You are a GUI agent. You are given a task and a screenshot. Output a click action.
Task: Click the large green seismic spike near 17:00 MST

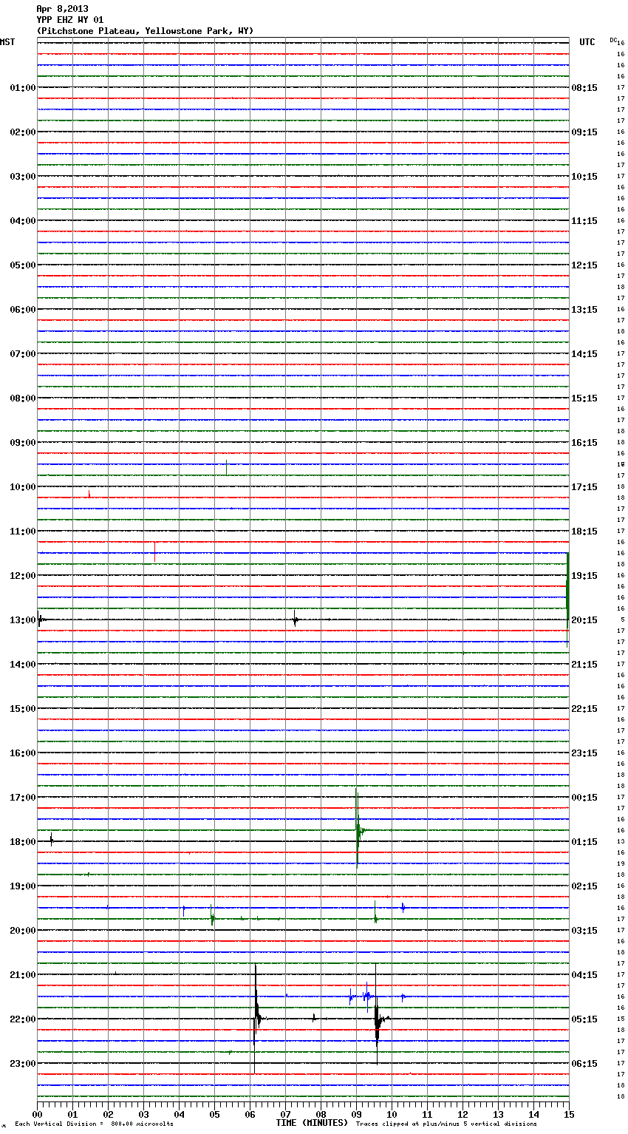pos(358,828)
